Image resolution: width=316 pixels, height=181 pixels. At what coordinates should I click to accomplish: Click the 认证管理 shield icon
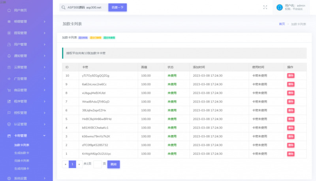click(x=9, y=124)
